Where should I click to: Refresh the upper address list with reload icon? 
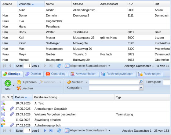pyautogui.click(x=59, y=66)
